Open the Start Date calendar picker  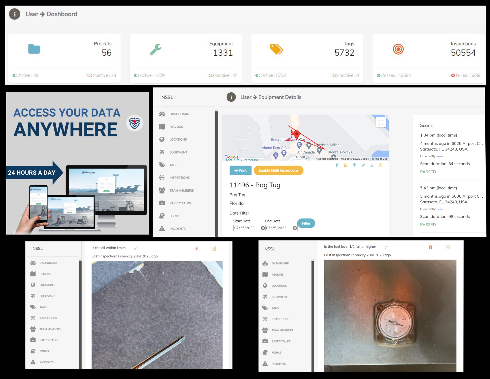point(263,228)
